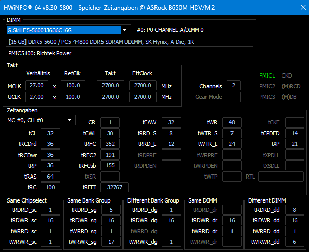The width and height of the screenshot is (309, 252).
Task: Click the tWTR_L value 24
Action: 231,144
